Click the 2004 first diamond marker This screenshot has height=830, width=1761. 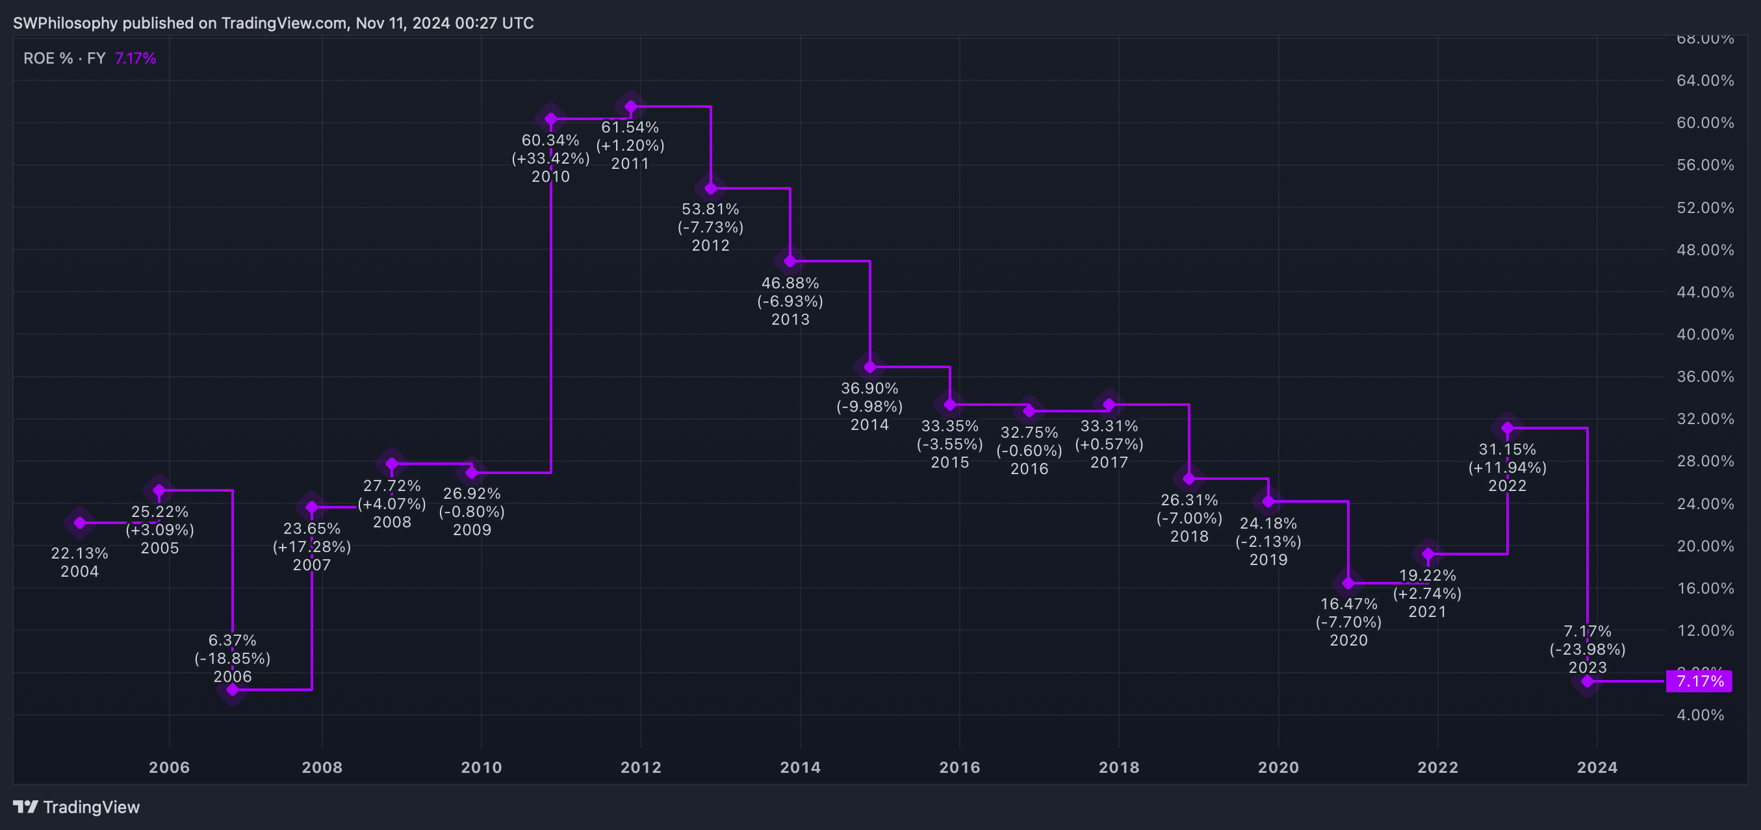coord(80,523)
